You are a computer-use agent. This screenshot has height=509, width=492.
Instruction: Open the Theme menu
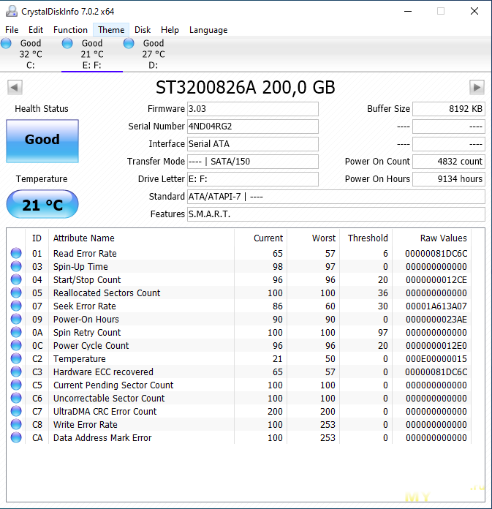tap(111, 30)
